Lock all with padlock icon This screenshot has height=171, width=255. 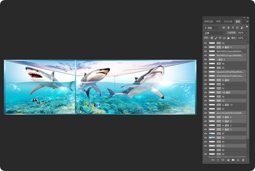228,38
